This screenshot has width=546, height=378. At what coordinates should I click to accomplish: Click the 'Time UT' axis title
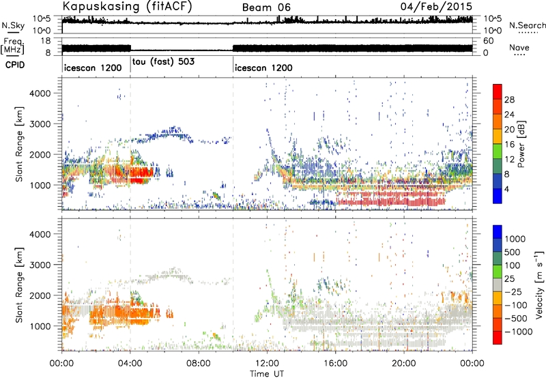267,373
